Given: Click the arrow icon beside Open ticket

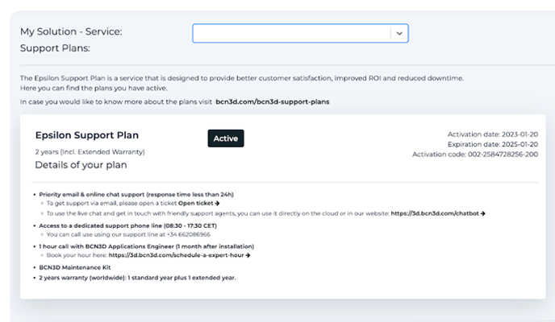Looking at the screenshot, I should [x=217, y=204].
